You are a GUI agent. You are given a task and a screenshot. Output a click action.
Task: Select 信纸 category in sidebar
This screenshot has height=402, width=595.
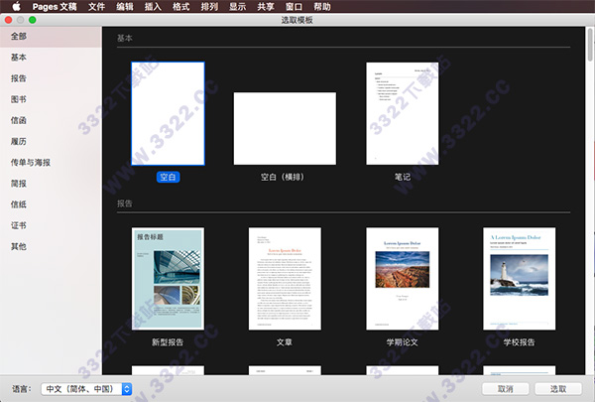click(51, 204)
